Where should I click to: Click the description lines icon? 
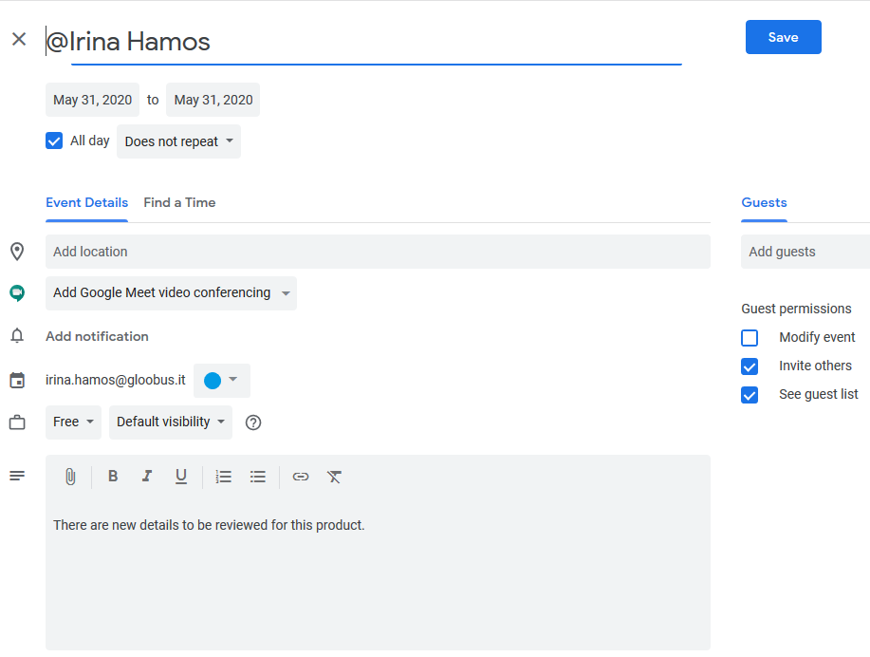pos(17,476)
